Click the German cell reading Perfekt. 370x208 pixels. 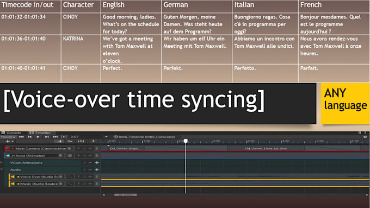pyautogui.click(x=197, y=73)
